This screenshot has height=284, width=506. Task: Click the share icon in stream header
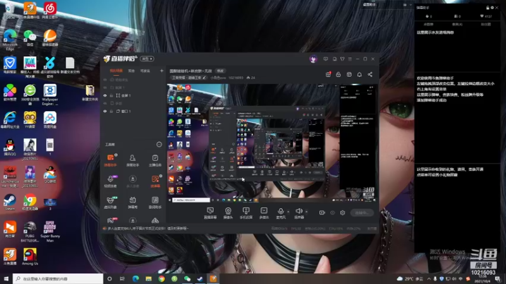370,74
